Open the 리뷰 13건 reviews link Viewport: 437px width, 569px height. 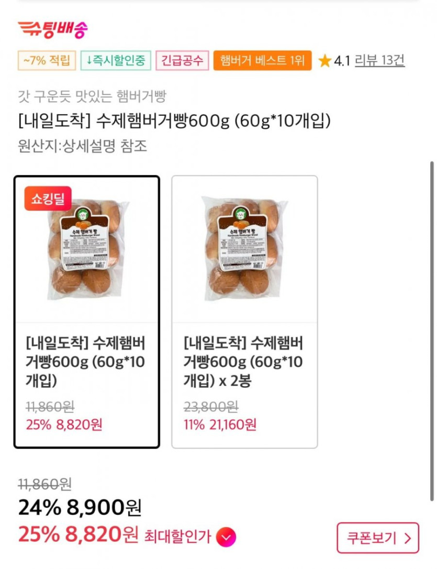click(379, 61)
